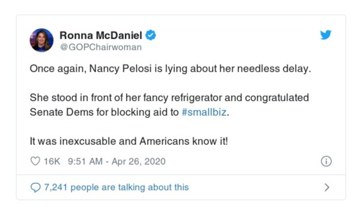
Task: Like the tweet with the heart icon
Action: (34, 161)
